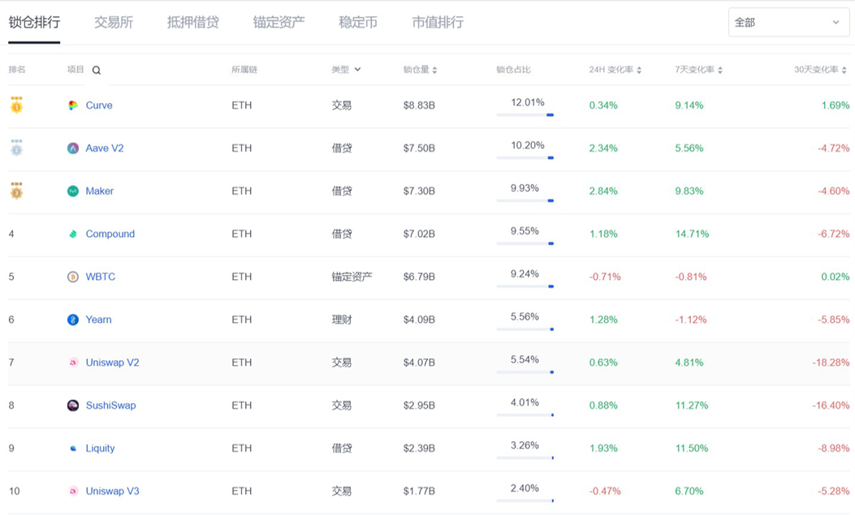Click the Yearn logo icon
855x515 pixels.
[x=72, y=320]
